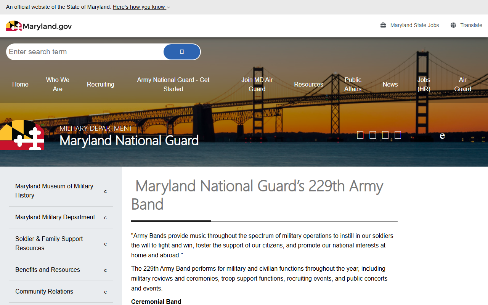Open Benefits and Resources sidebar link
This screenshot has height=305, width=488.
point(48,270)
